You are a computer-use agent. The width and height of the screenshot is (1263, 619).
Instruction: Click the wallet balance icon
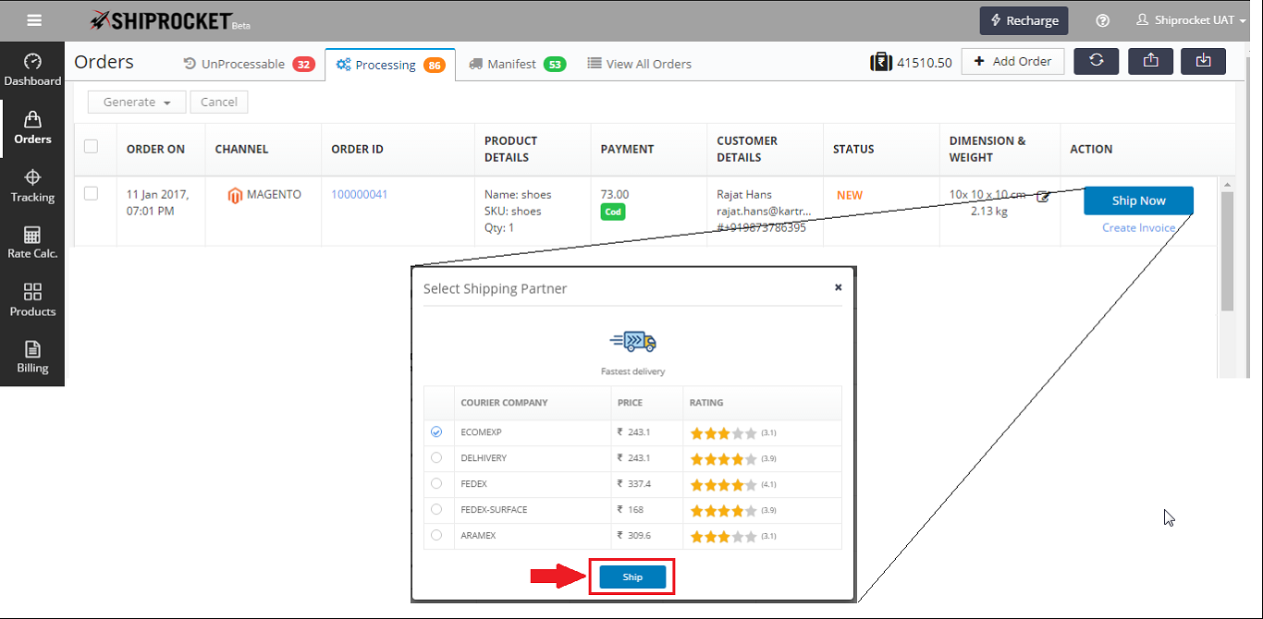click(x=880, y=62)
